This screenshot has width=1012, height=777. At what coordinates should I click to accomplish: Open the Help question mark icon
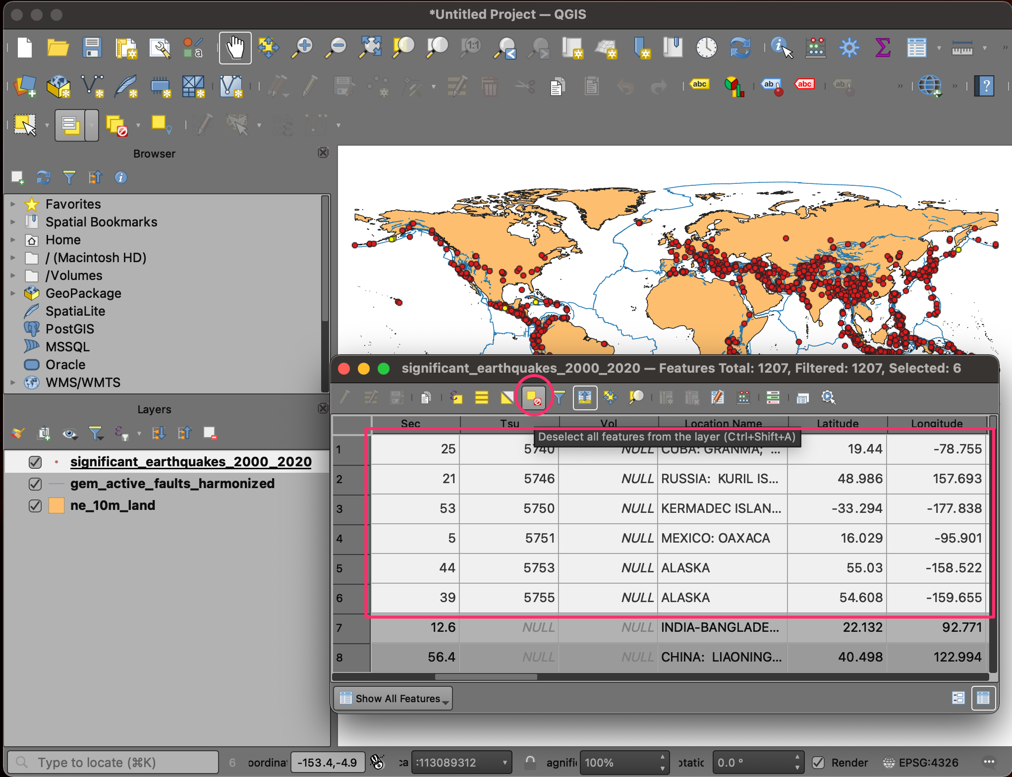pos(984,86)
